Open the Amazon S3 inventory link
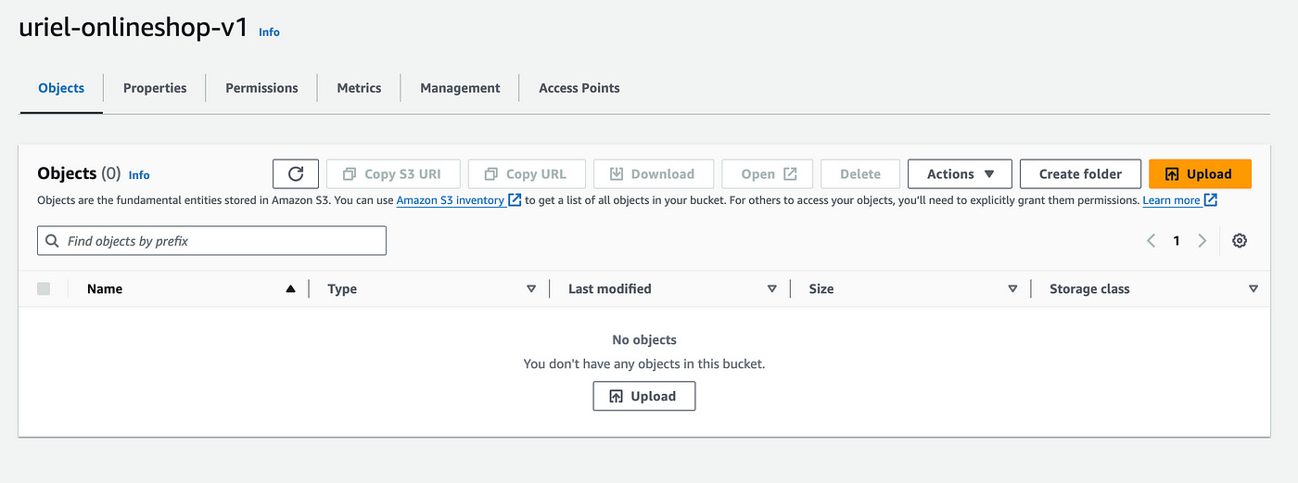The height and width of the screenshot is (483, 1298). [458, 200]
